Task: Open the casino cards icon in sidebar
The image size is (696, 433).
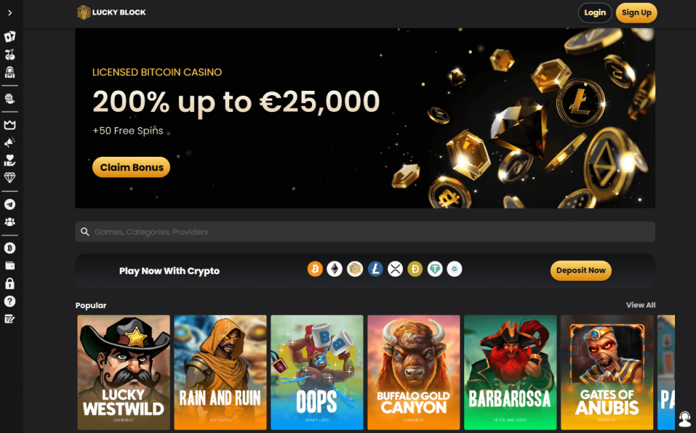Action: pos(10,37)
